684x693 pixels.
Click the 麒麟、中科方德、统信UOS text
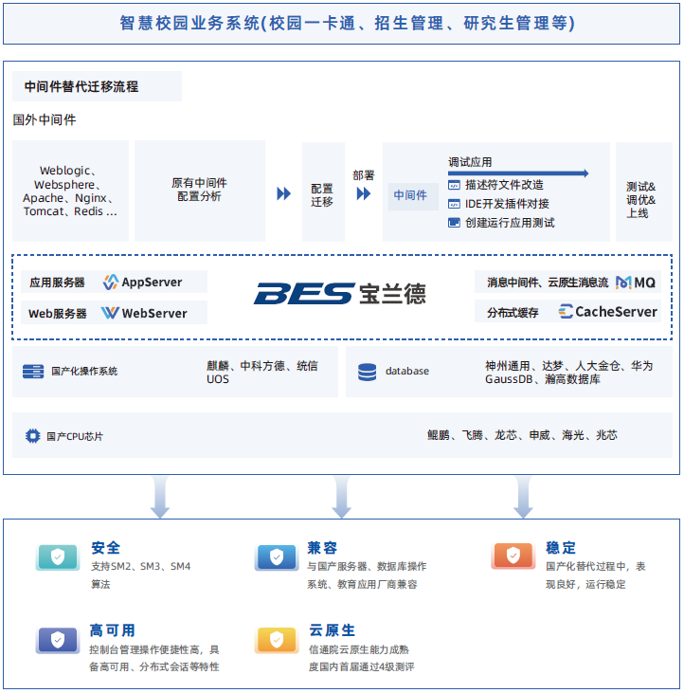261,373
